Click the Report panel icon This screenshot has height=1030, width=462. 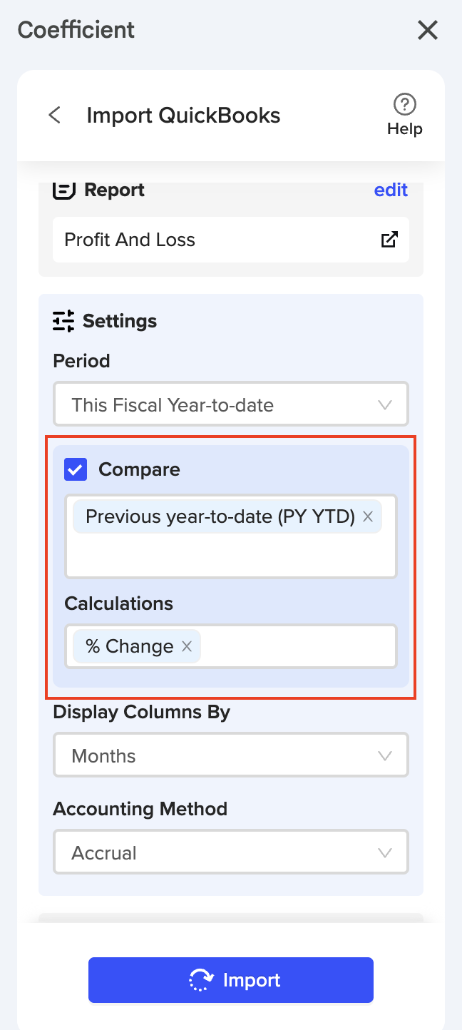[63, 190]
